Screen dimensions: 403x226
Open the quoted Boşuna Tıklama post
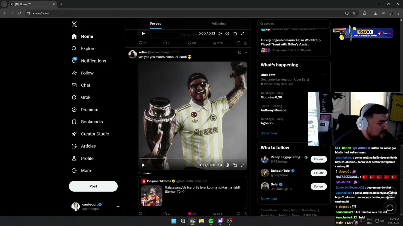click(x=193, y=192)
